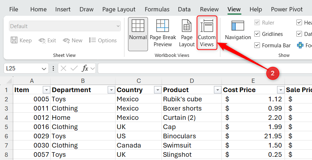Click Keep sheet view button
The height and width of the screenshot is (160, 312).
(x=21, y=41)
